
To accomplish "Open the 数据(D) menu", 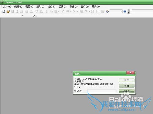I will tap(73, 7).
